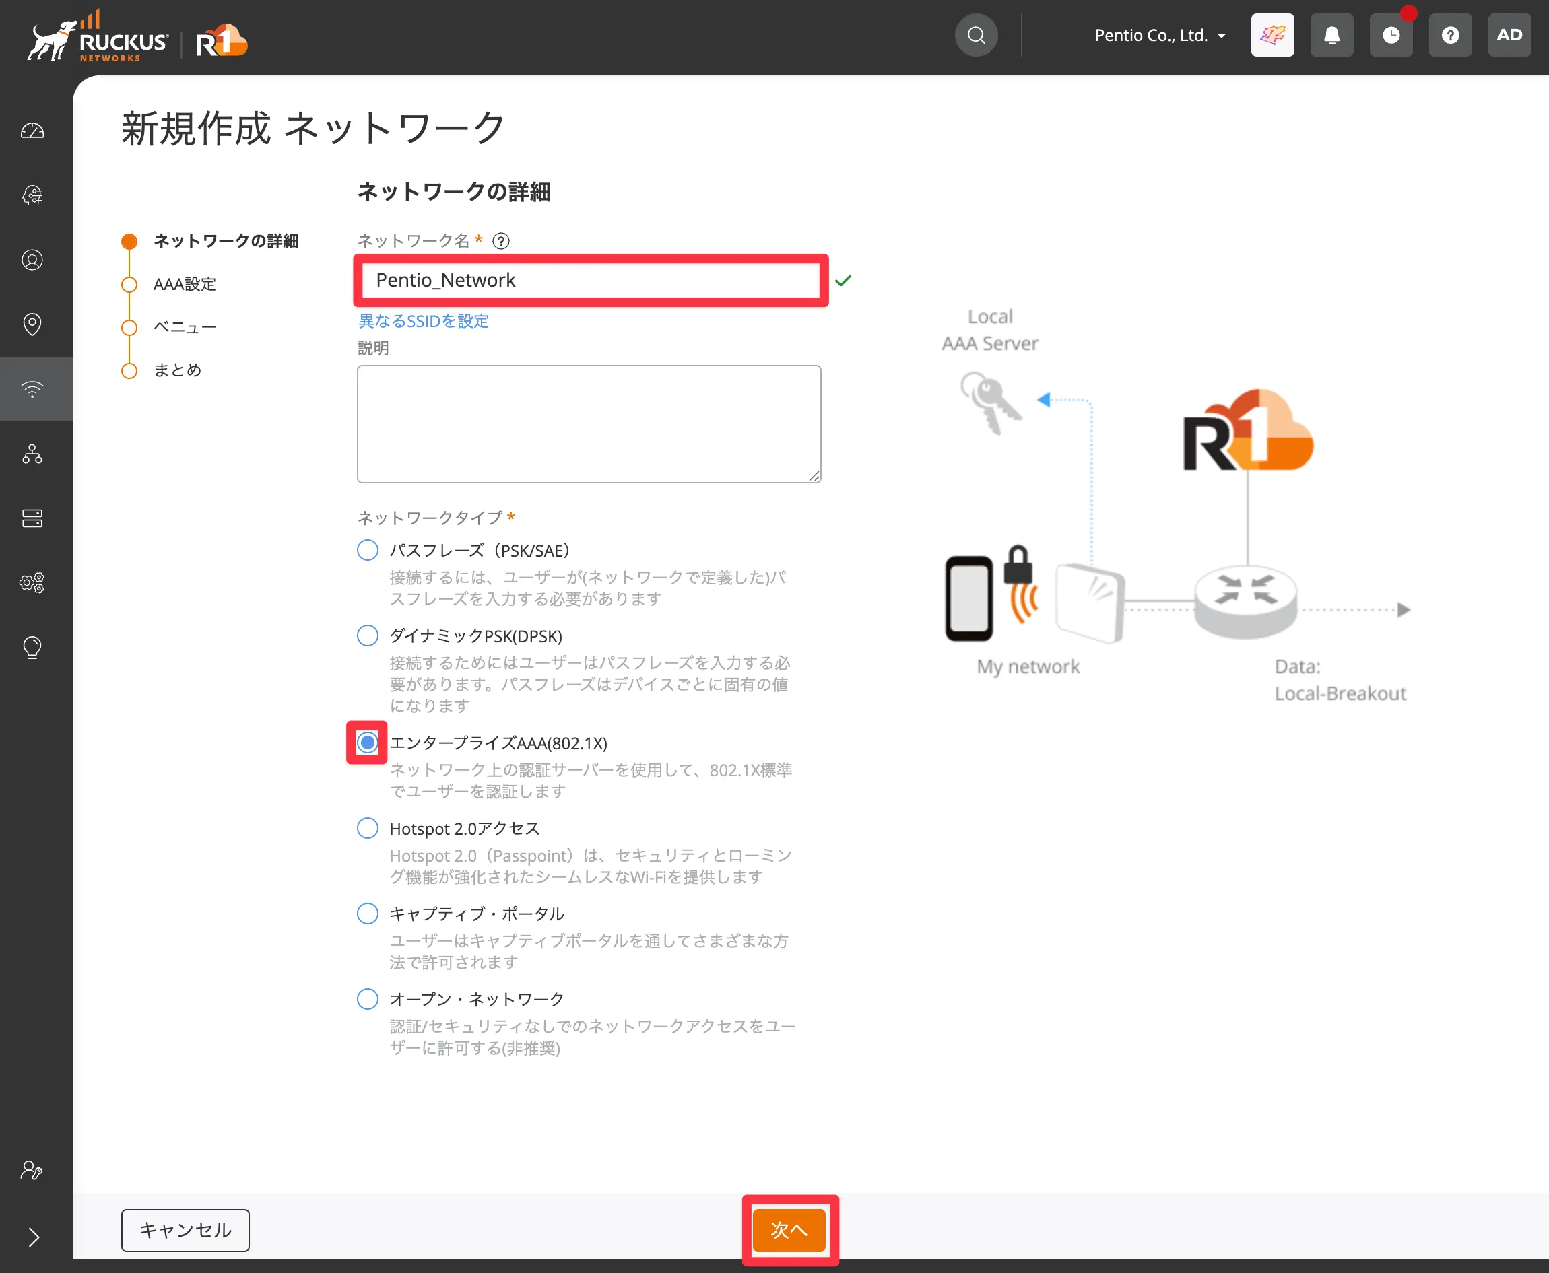Image resolution: width=1549 pixels, height=1273 pixels.
Task: Open the activity clock icon with red badge
Action: [x=1391, y=35]
